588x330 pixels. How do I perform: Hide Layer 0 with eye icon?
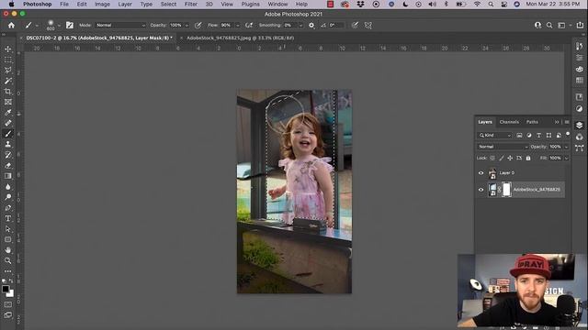point(481,173)
